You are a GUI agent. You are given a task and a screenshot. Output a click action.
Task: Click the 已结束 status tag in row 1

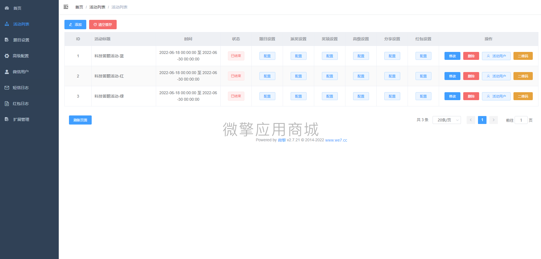point(236,56)
